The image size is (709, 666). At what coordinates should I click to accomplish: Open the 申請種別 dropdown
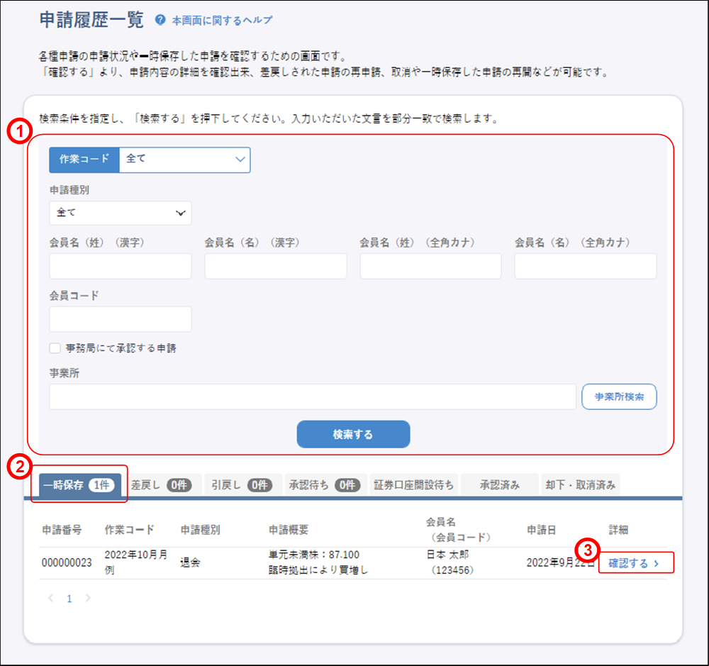click(x=120, y=213)
